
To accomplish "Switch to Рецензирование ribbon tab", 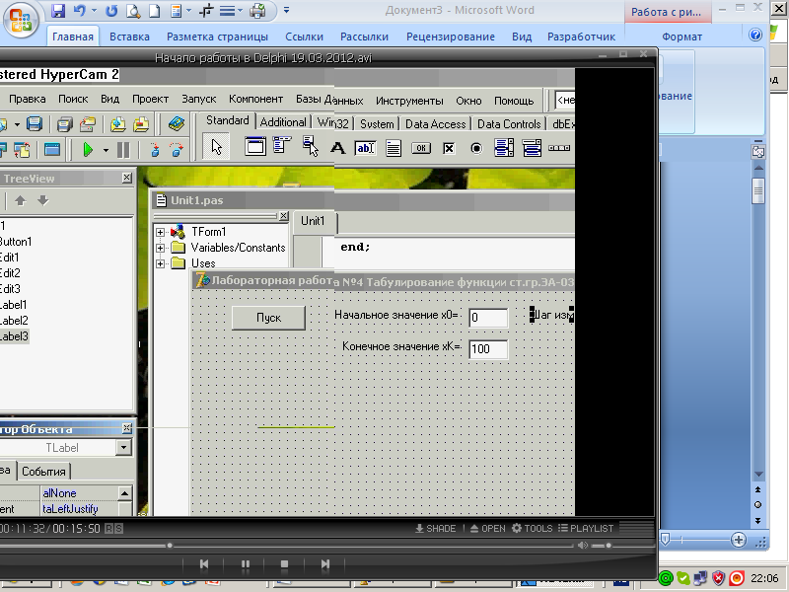I will click(x=451, y=37).
